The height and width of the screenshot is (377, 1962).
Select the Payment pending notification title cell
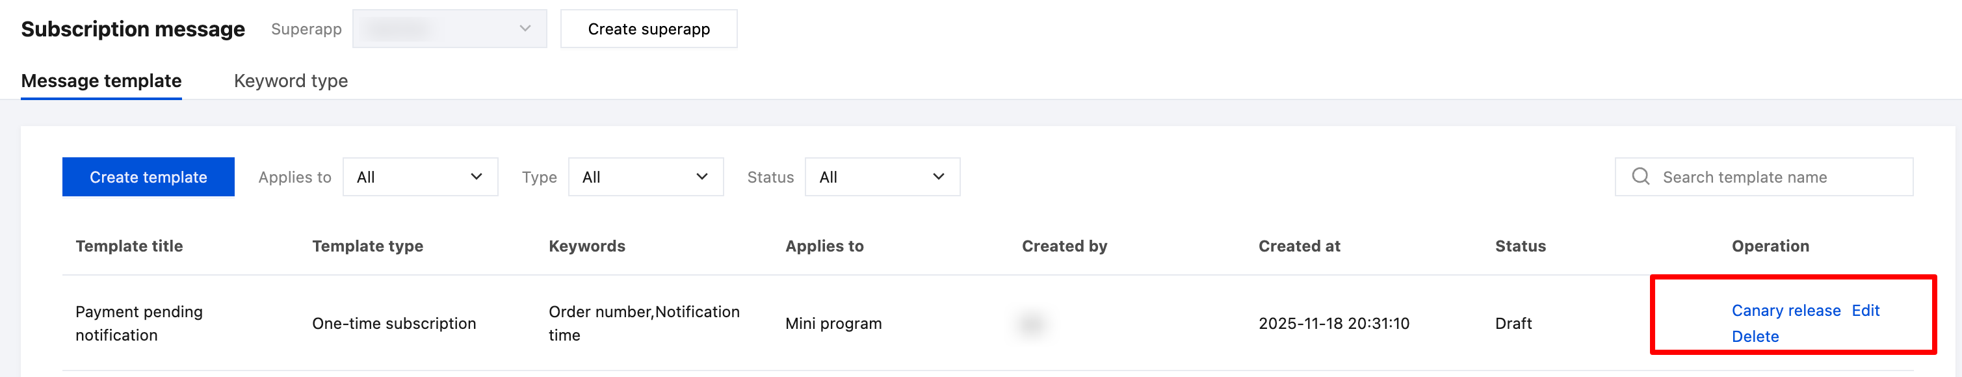click(x=139, y=323)
